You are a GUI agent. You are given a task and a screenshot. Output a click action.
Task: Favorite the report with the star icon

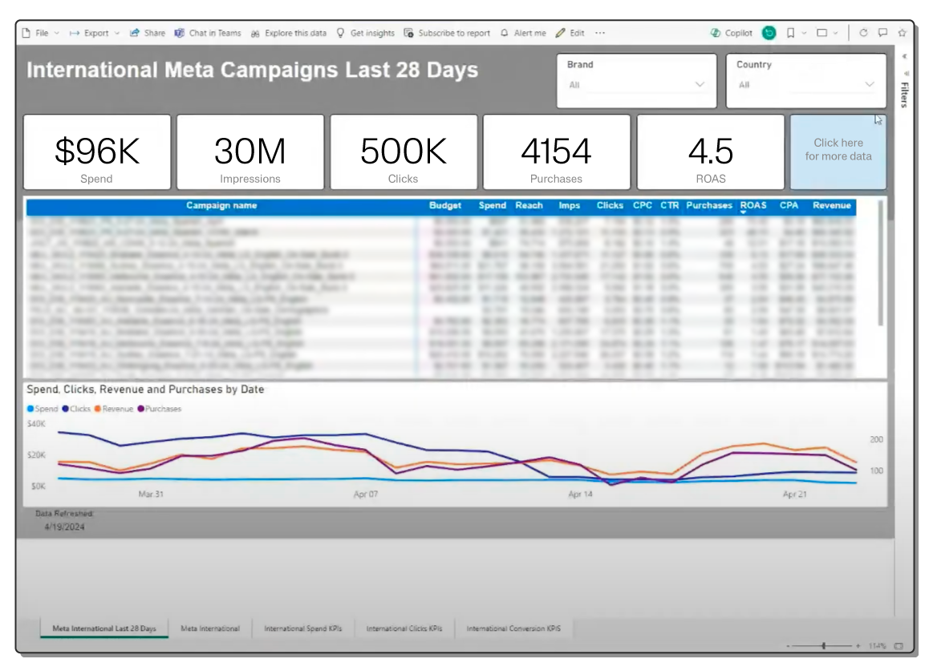tap(902, 33)
